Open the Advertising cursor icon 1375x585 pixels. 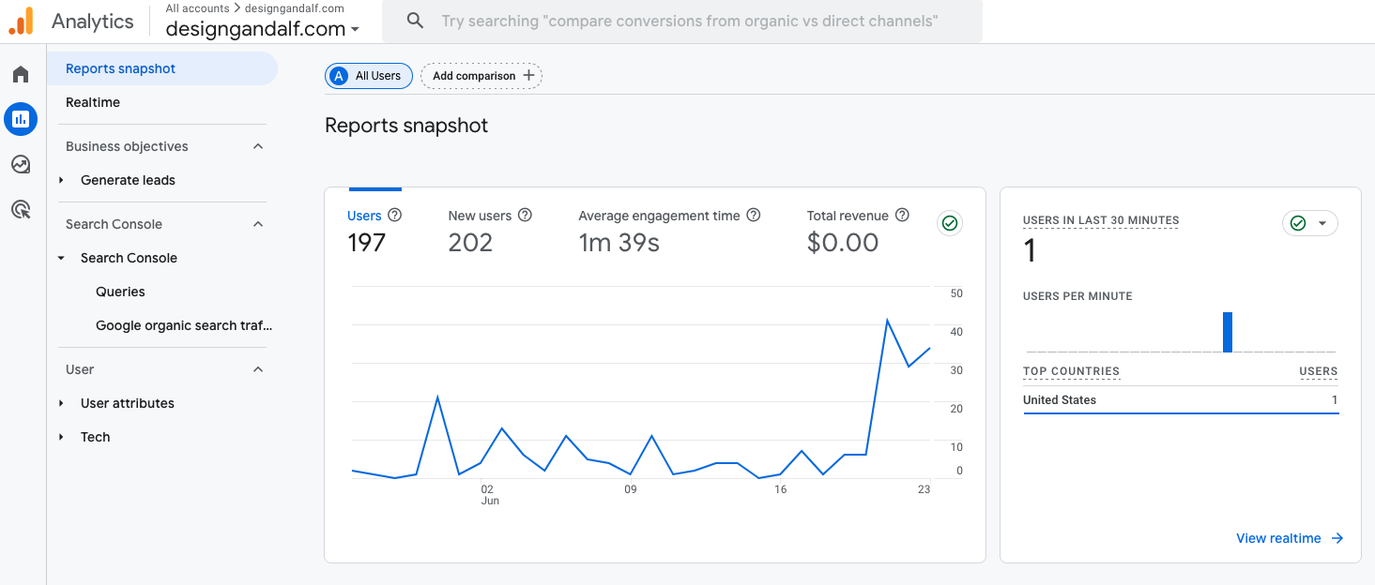click(21, 209)
